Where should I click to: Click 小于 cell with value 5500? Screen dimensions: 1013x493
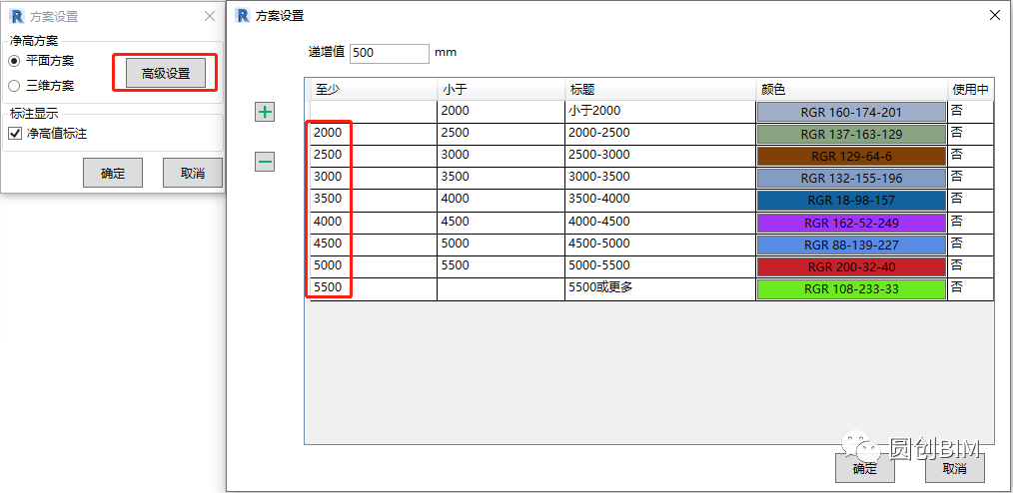click(501, 266)
